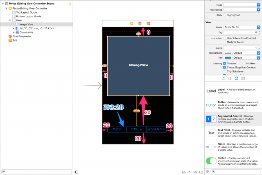Collapse Photo Editing View Controller Scene triangle
This screenshot has height=175, width=262.
coord(3,4)
